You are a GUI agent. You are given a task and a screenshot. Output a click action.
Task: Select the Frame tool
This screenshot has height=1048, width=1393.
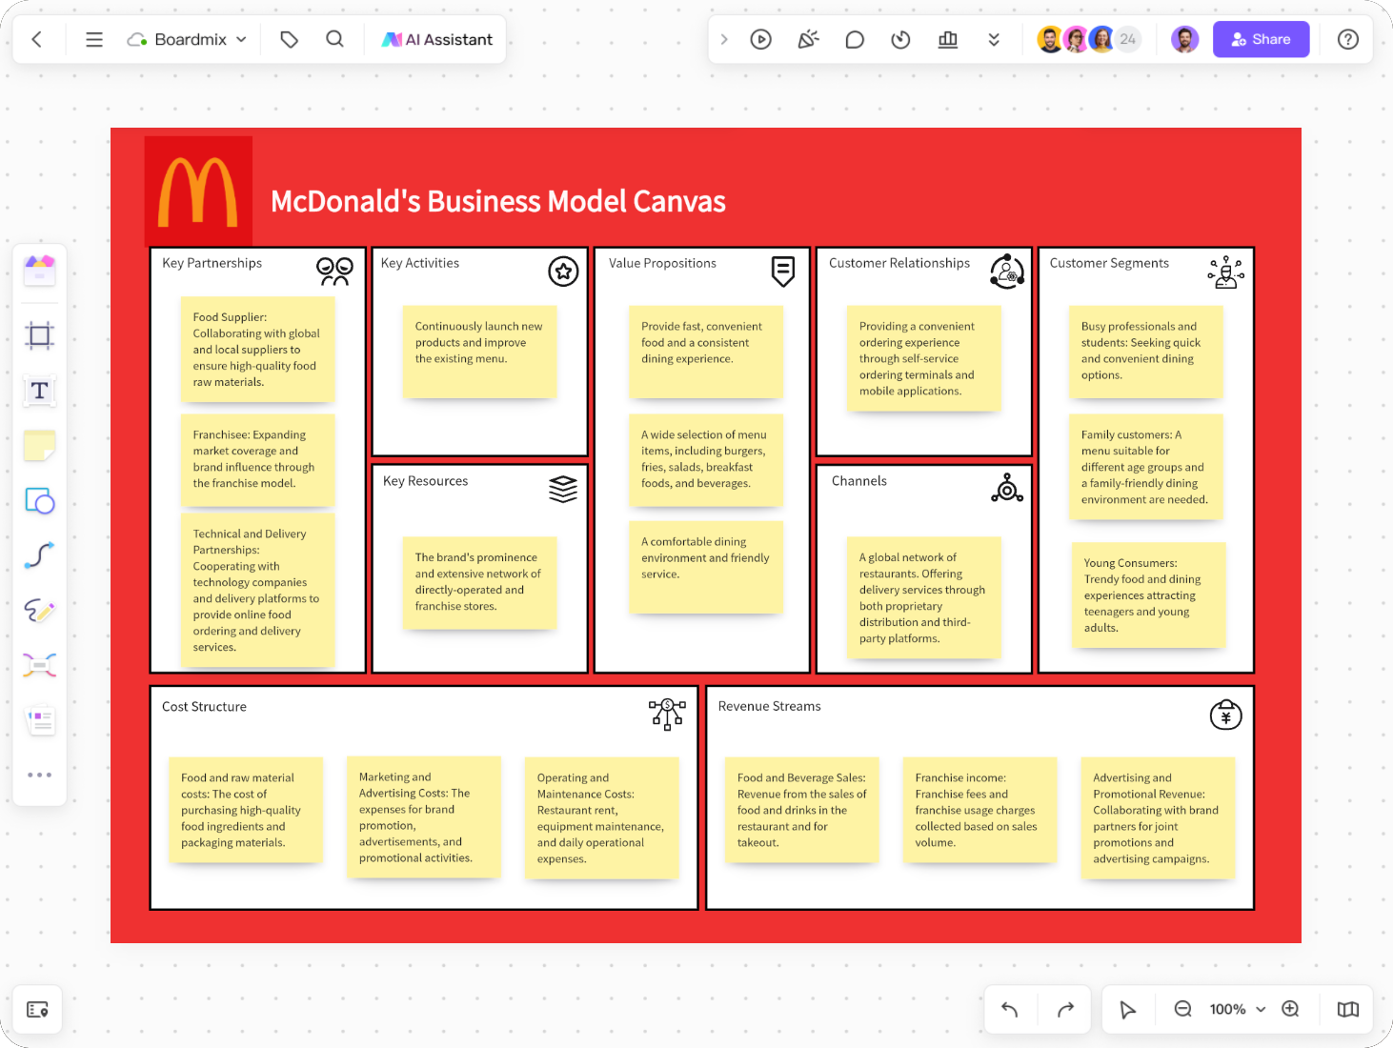coord(40,335)
